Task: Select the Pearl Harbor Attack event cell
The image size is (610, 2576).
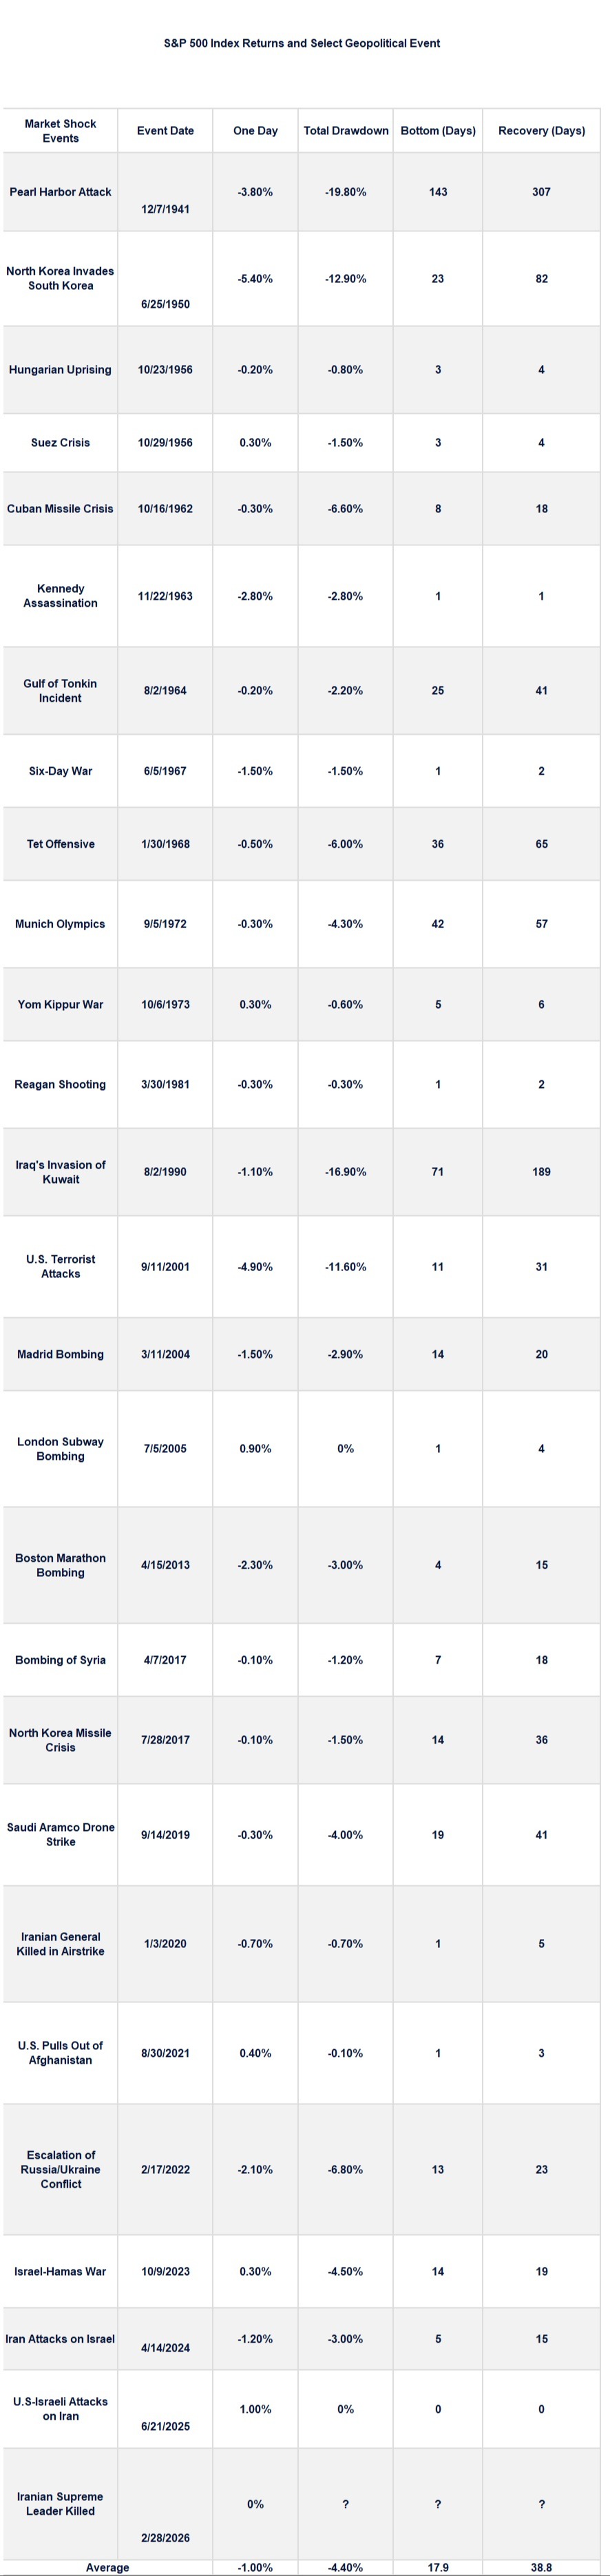Action: 60,192
